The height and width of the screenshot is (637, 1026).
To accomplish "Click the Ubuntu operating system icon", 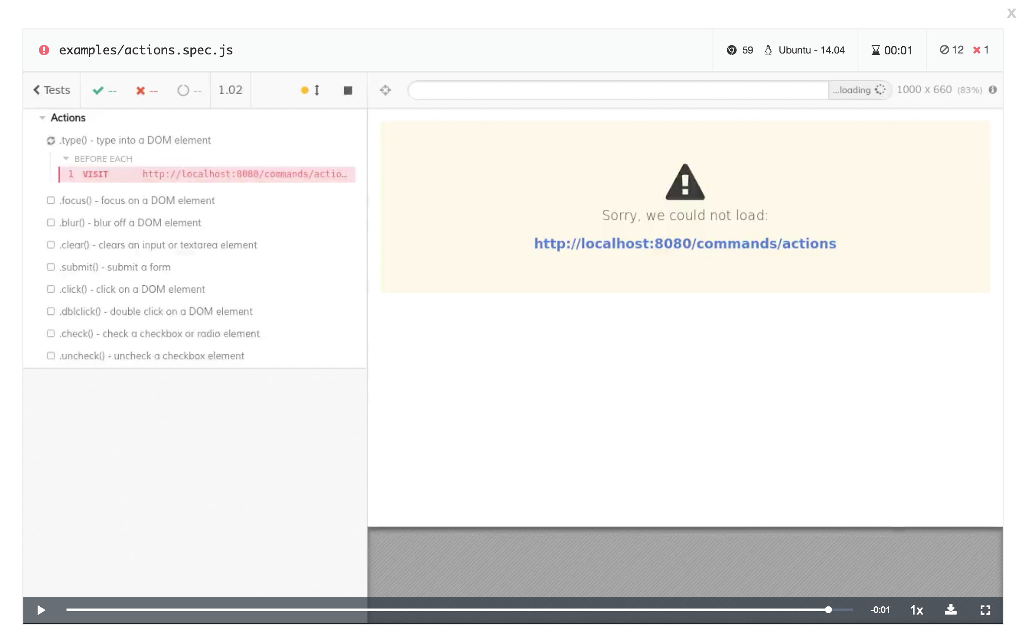I will pos(769,50).
